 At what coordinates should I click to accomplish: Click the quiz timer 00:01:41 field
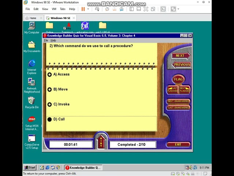[71, 144]
